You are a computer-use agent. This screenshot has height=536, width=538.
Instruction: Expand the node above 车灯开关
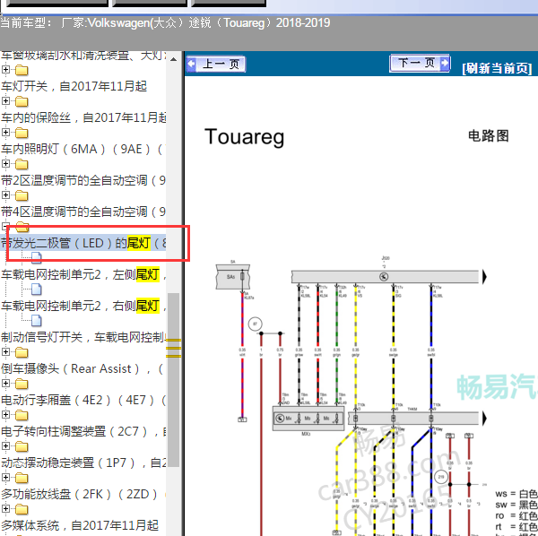[x=5, y=69]
